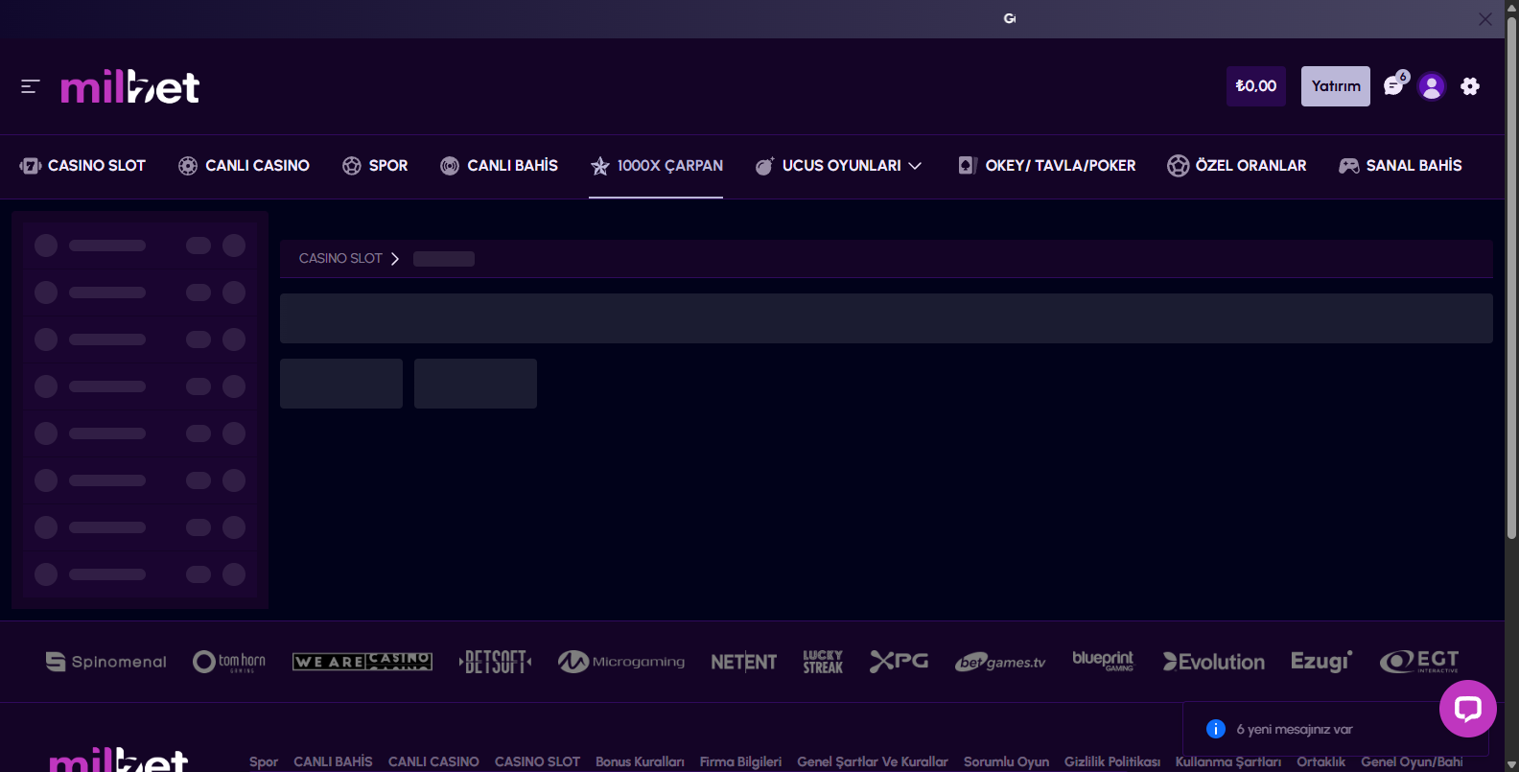The height and width of the screenshot is (772, 1519).
Task: Open the Canlı Casino footer link
Action: click(433, 761)
